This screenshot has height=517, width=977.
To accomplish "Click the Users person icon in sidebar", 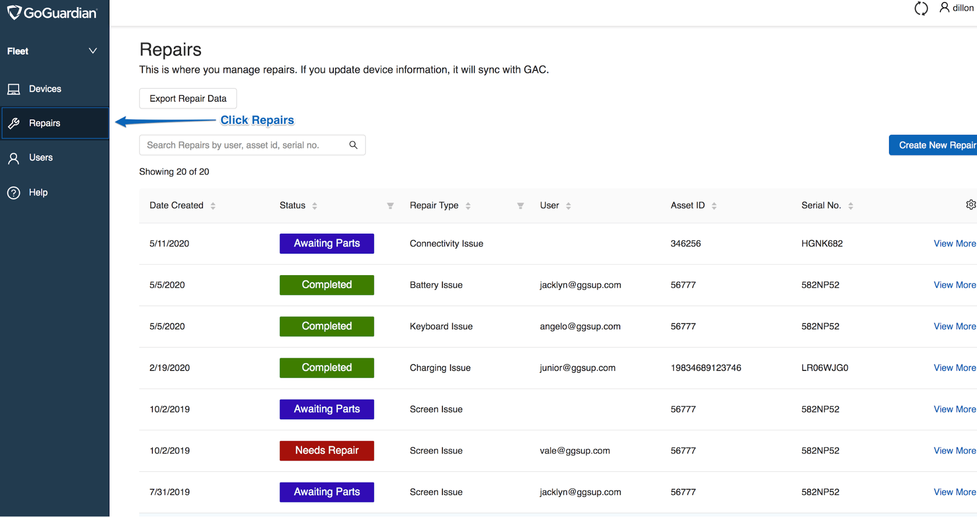I will pos(14,158).
